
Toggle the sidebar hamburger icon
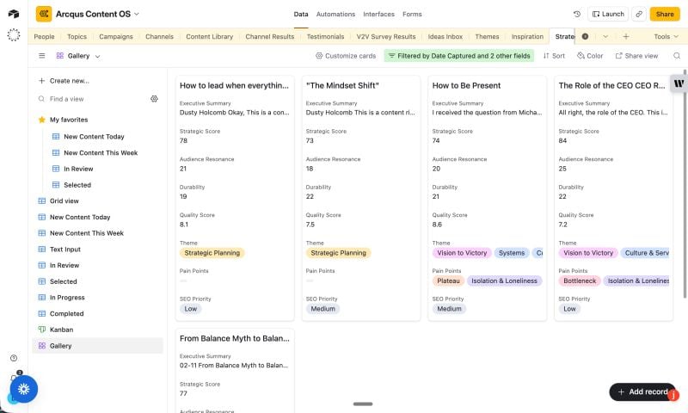41,56
